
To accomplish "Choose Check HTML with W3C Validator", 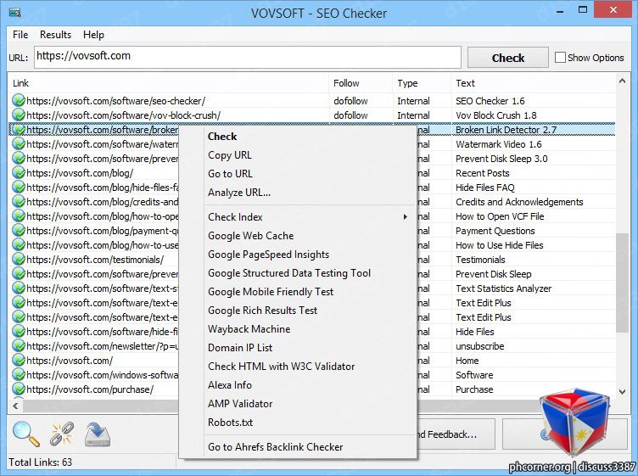I will pyautogui.click(x=282, y=367).
